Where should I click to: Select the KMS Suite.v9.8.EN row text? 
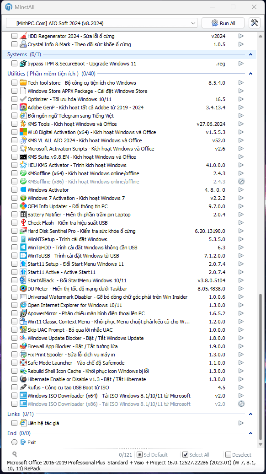pyautogui.click(x=82, y=157)
